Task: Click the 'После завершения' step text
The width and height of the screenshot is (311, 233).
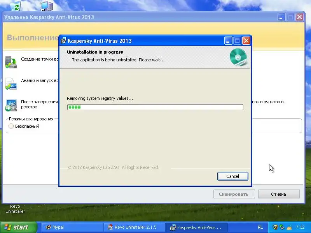Action: (40, 104)
